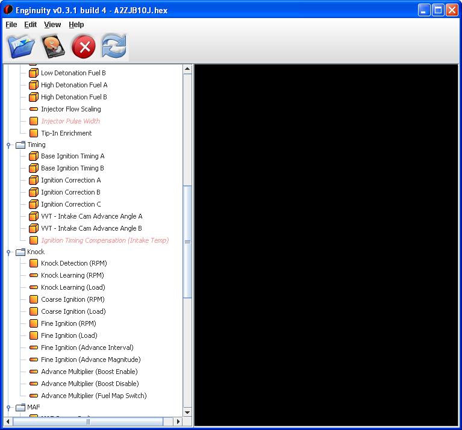Click the vertical scrollbar down arrow
462x430 pixels.
click(x=187, y=413)
